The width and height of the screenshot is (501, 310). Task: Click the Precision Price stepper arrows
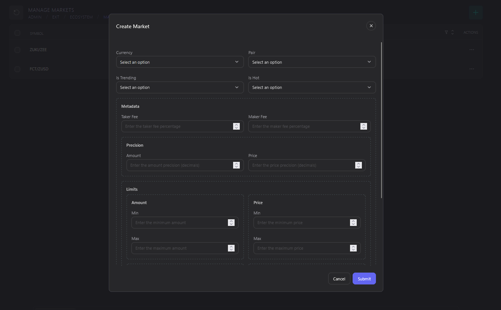(x=358, y=165)
